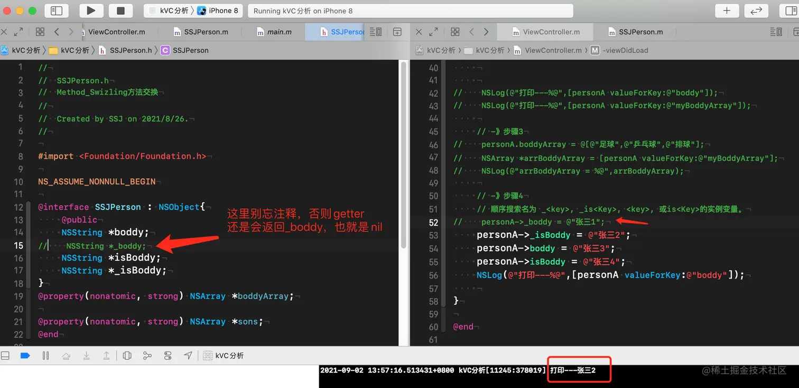799x388 pixels.
Task: Click Simulate Location arrow icon
Action: coord(188,356)
